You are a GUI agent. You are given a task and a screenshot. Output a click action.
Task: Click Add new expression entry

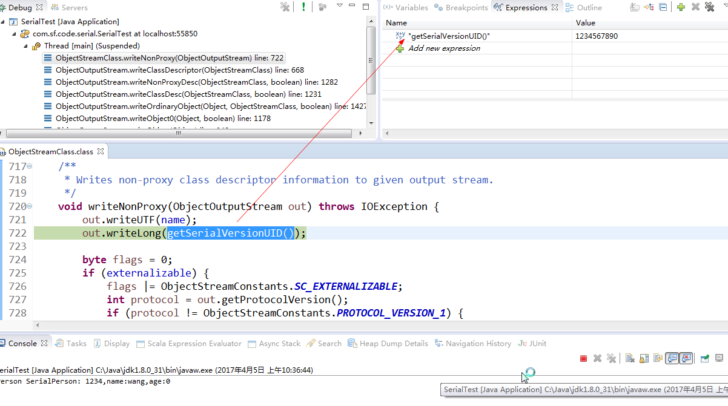(x=444, y=48)
